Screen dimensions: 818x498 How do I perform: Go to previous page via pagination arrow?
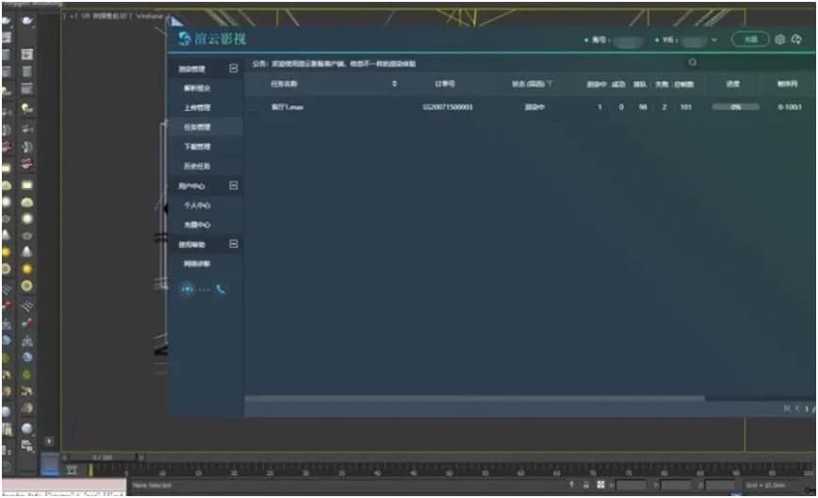(x=797, y=409)
